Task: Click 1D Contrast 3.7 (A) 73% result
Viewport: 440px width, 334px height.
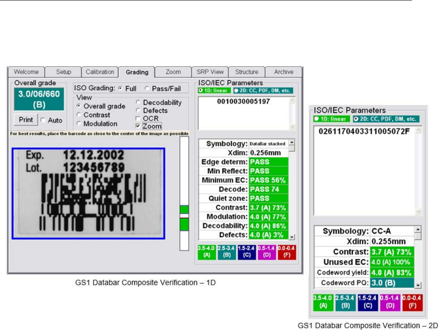Action: (x=269, y=207)
